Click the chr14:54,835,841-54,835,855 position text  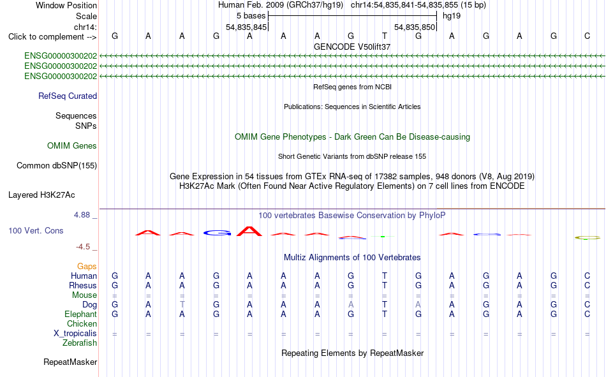(404, 5)
